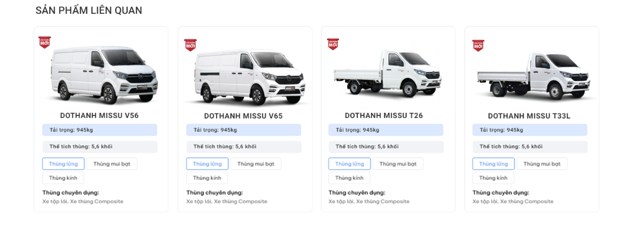Select 'Thùng lửng' on the T33L card
637x240 pixels.
494,164
